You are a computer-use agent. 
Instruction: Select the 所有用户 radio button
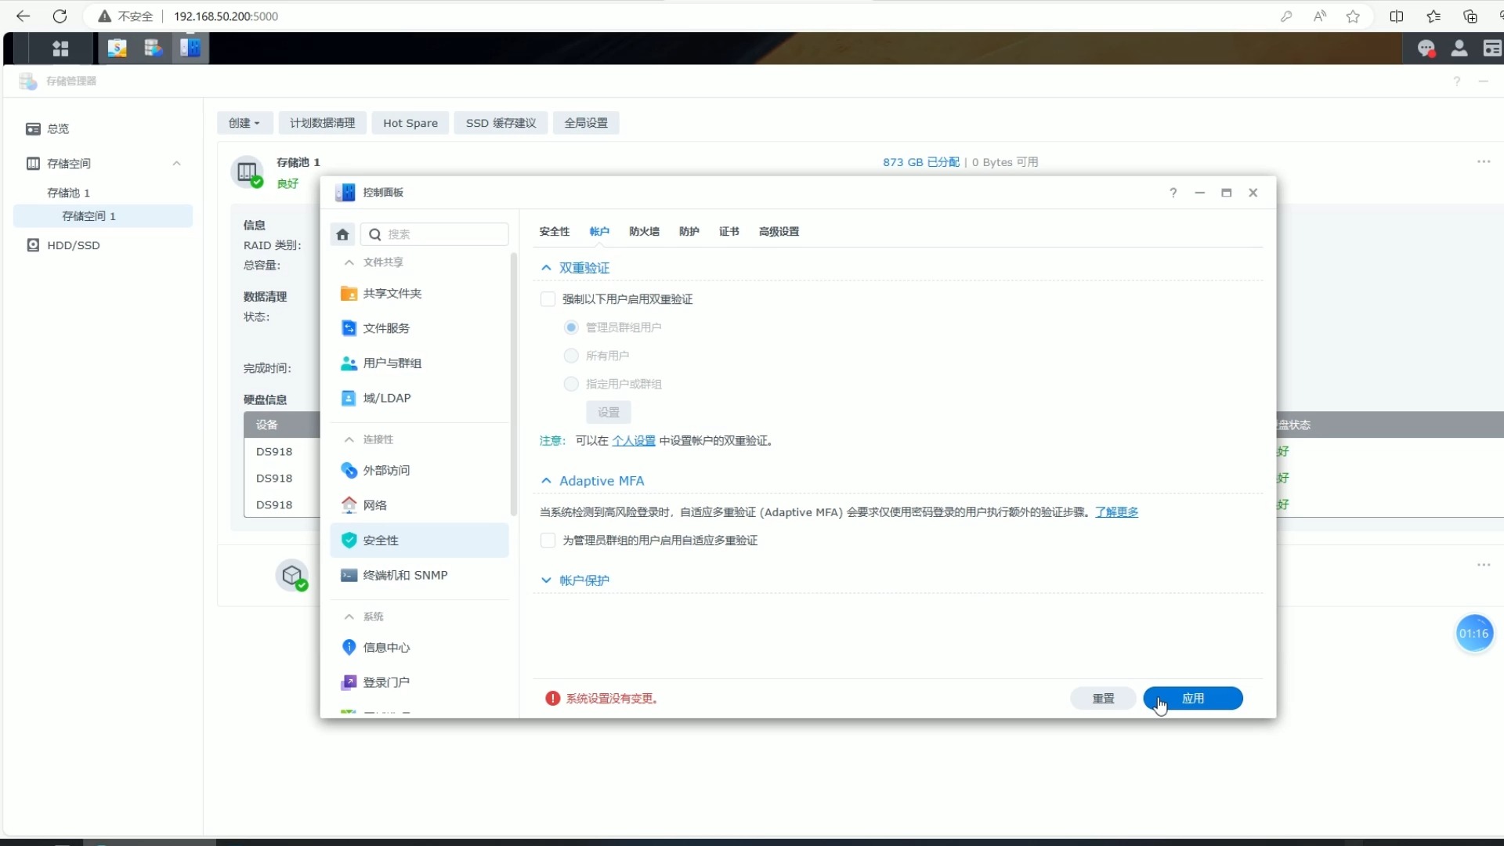pos(571,355)
